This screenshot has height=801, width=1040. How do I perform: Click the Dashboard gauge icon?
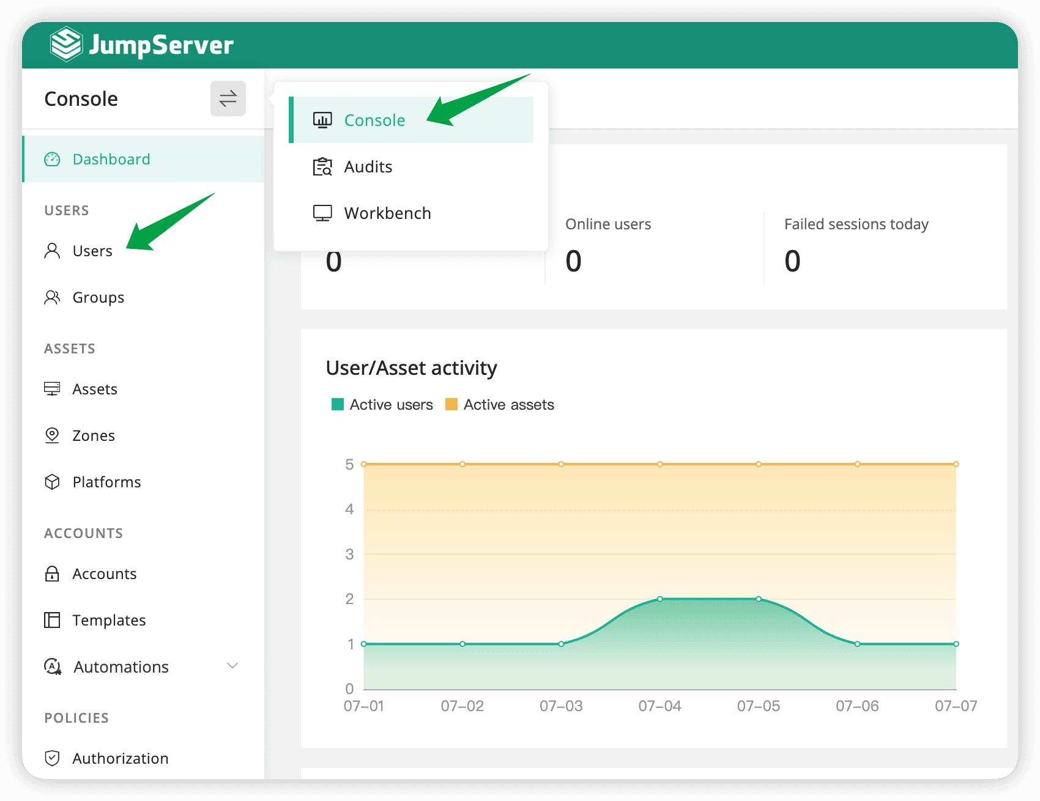(53, 160)
